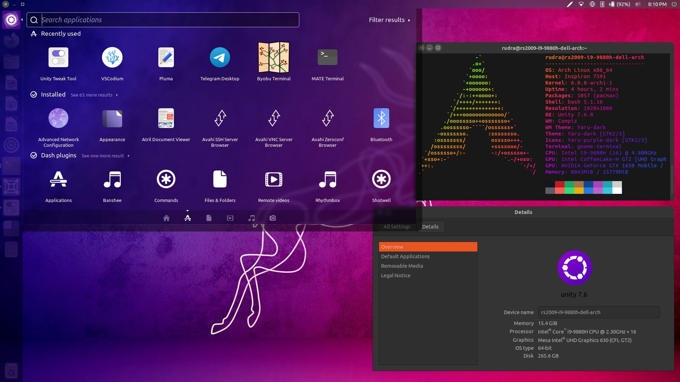Launch Telegram Desktop messenger

pos(220,57)
